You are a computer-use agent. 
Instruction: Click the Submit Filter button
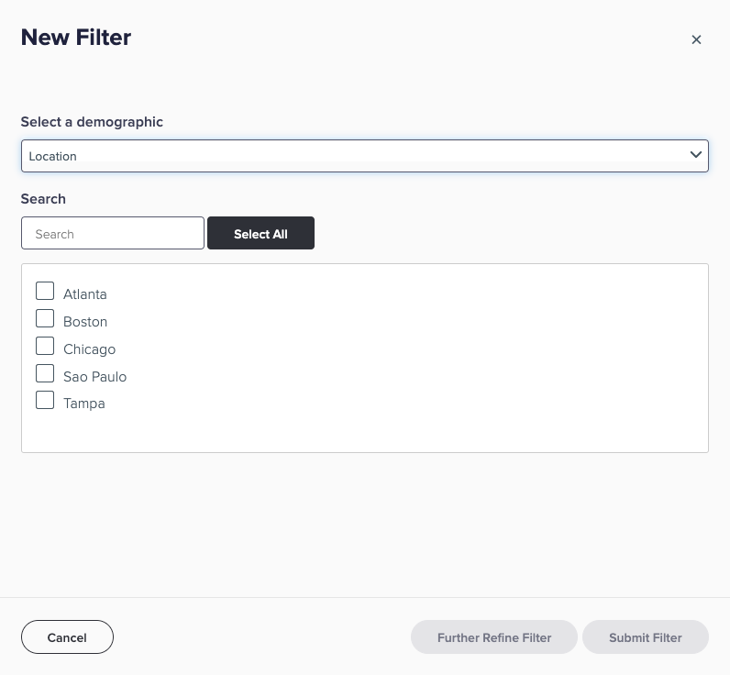[646, 637]
